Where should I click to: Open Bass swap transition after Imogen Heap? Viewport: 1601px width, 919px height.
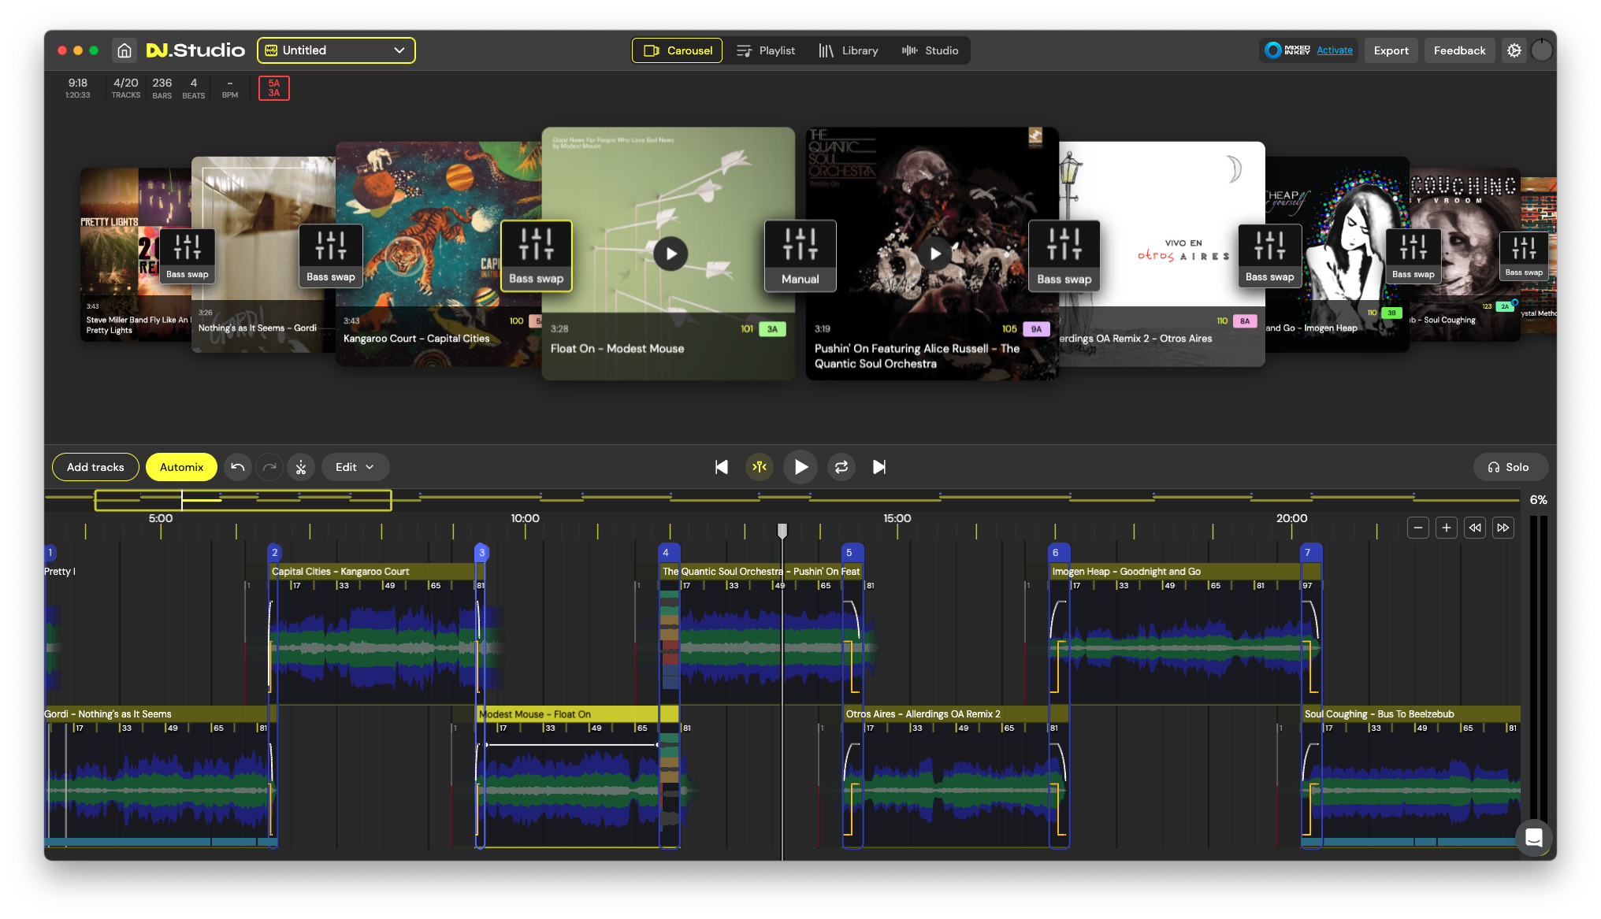point(1413,255)
